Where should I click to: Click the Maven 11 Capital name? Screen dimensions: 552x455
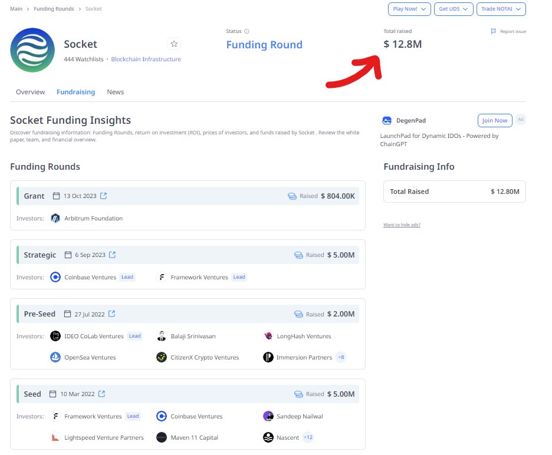point(195,437)
